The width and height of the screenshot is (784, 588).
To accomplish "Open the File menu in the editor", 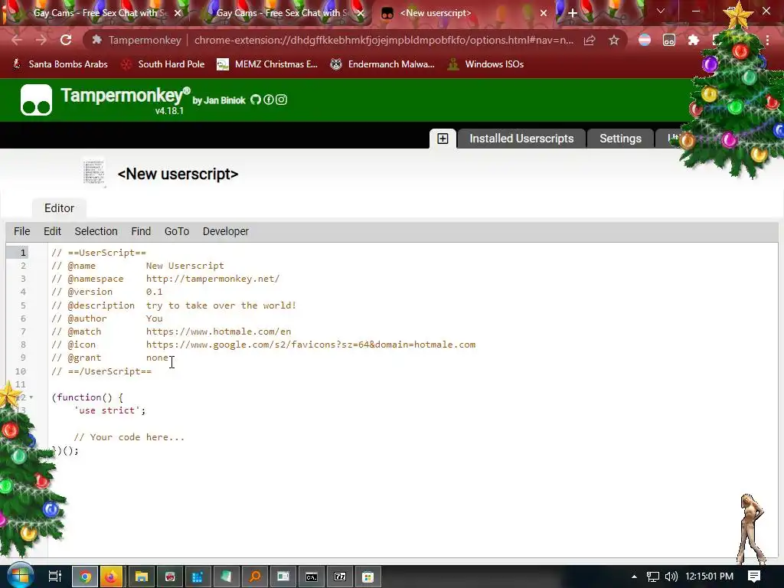I will [21, 231].
